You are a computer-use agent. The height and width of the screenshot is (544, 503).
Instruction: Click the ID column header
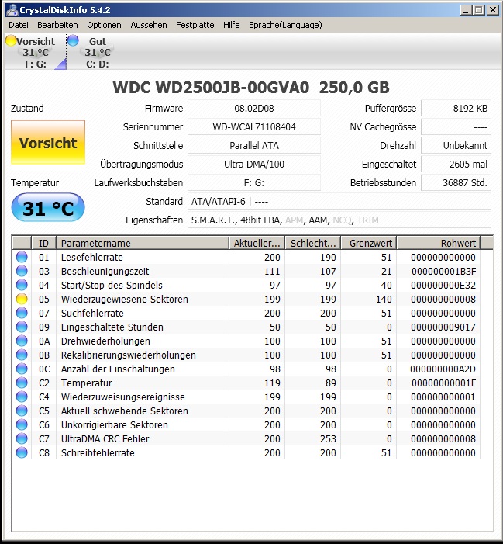(43, 243)
